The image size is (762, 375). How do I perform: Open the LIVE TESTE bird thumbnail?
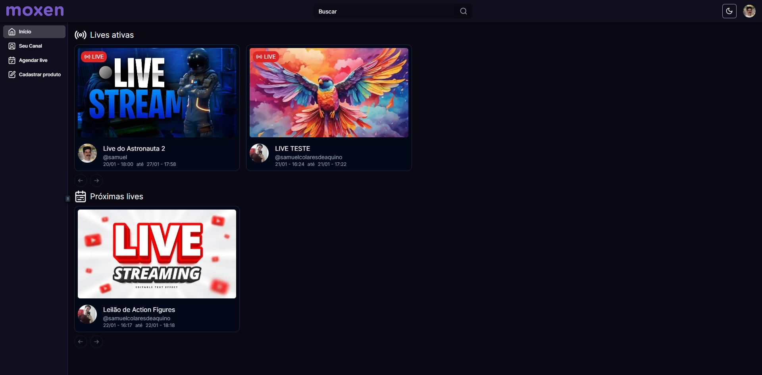click(329, 92)
